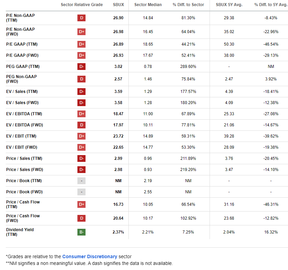
Task: Select the P/E Non-GAAP (TTM) row label
Action: click(x=20, y=18)
